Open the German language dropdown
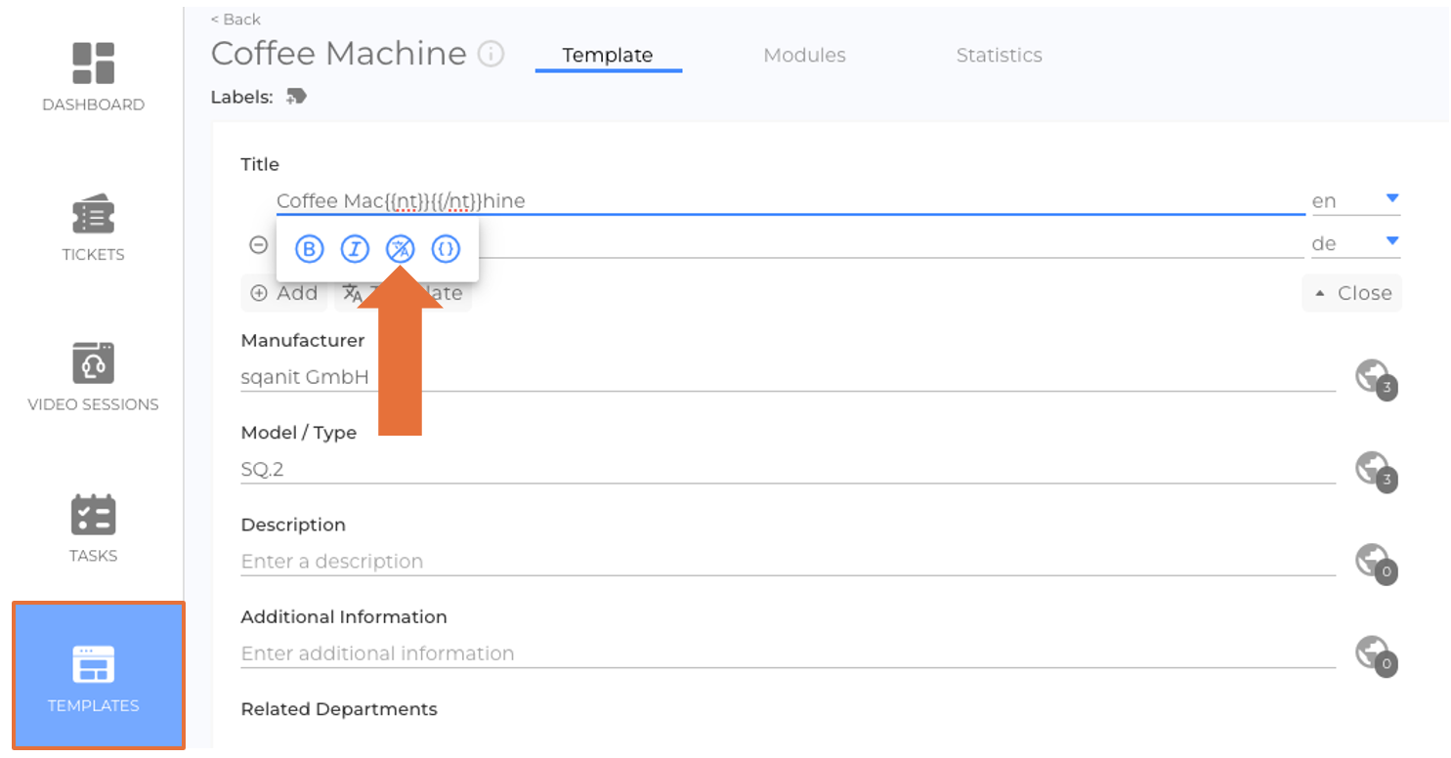1451x758 pixels. (1392, 242)
